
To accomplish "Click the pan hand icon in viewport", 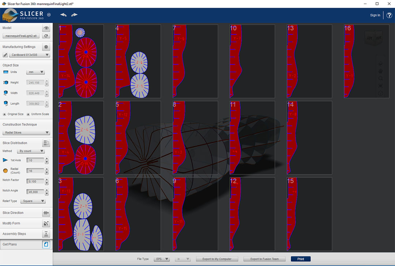I will 380,71.
